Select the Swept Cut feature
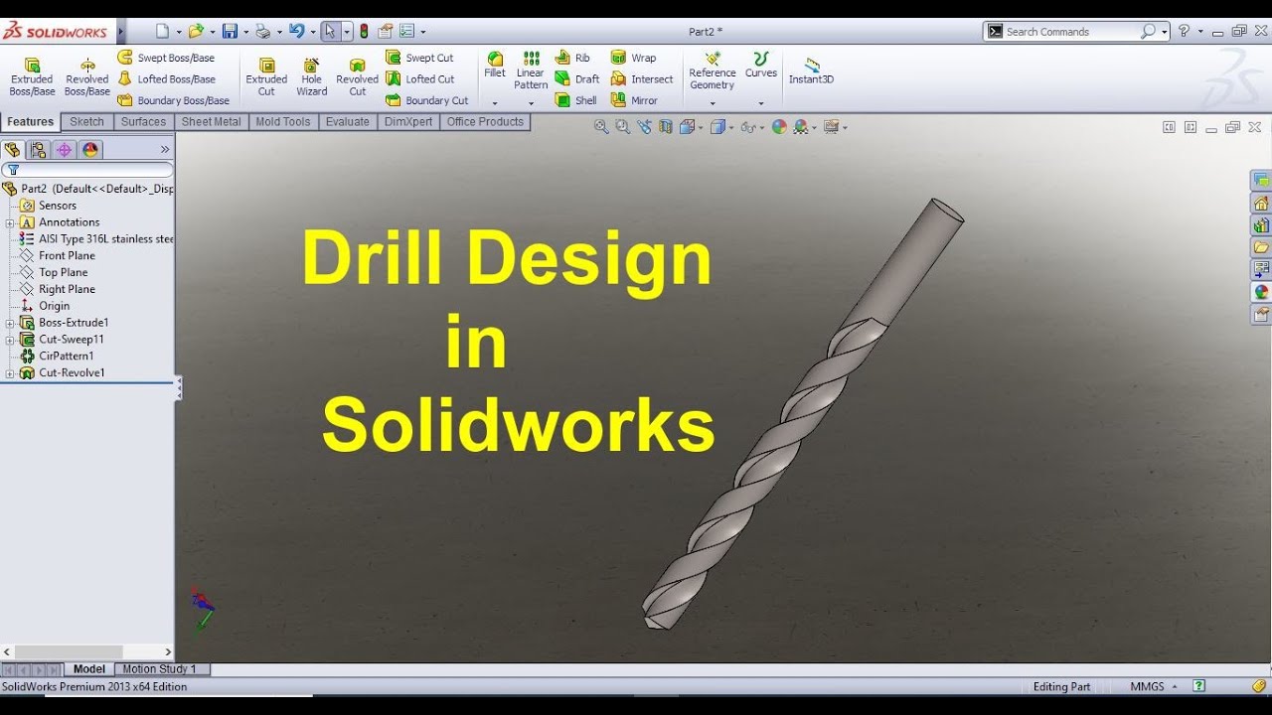Screen dimensions: 1272x715 419,58
